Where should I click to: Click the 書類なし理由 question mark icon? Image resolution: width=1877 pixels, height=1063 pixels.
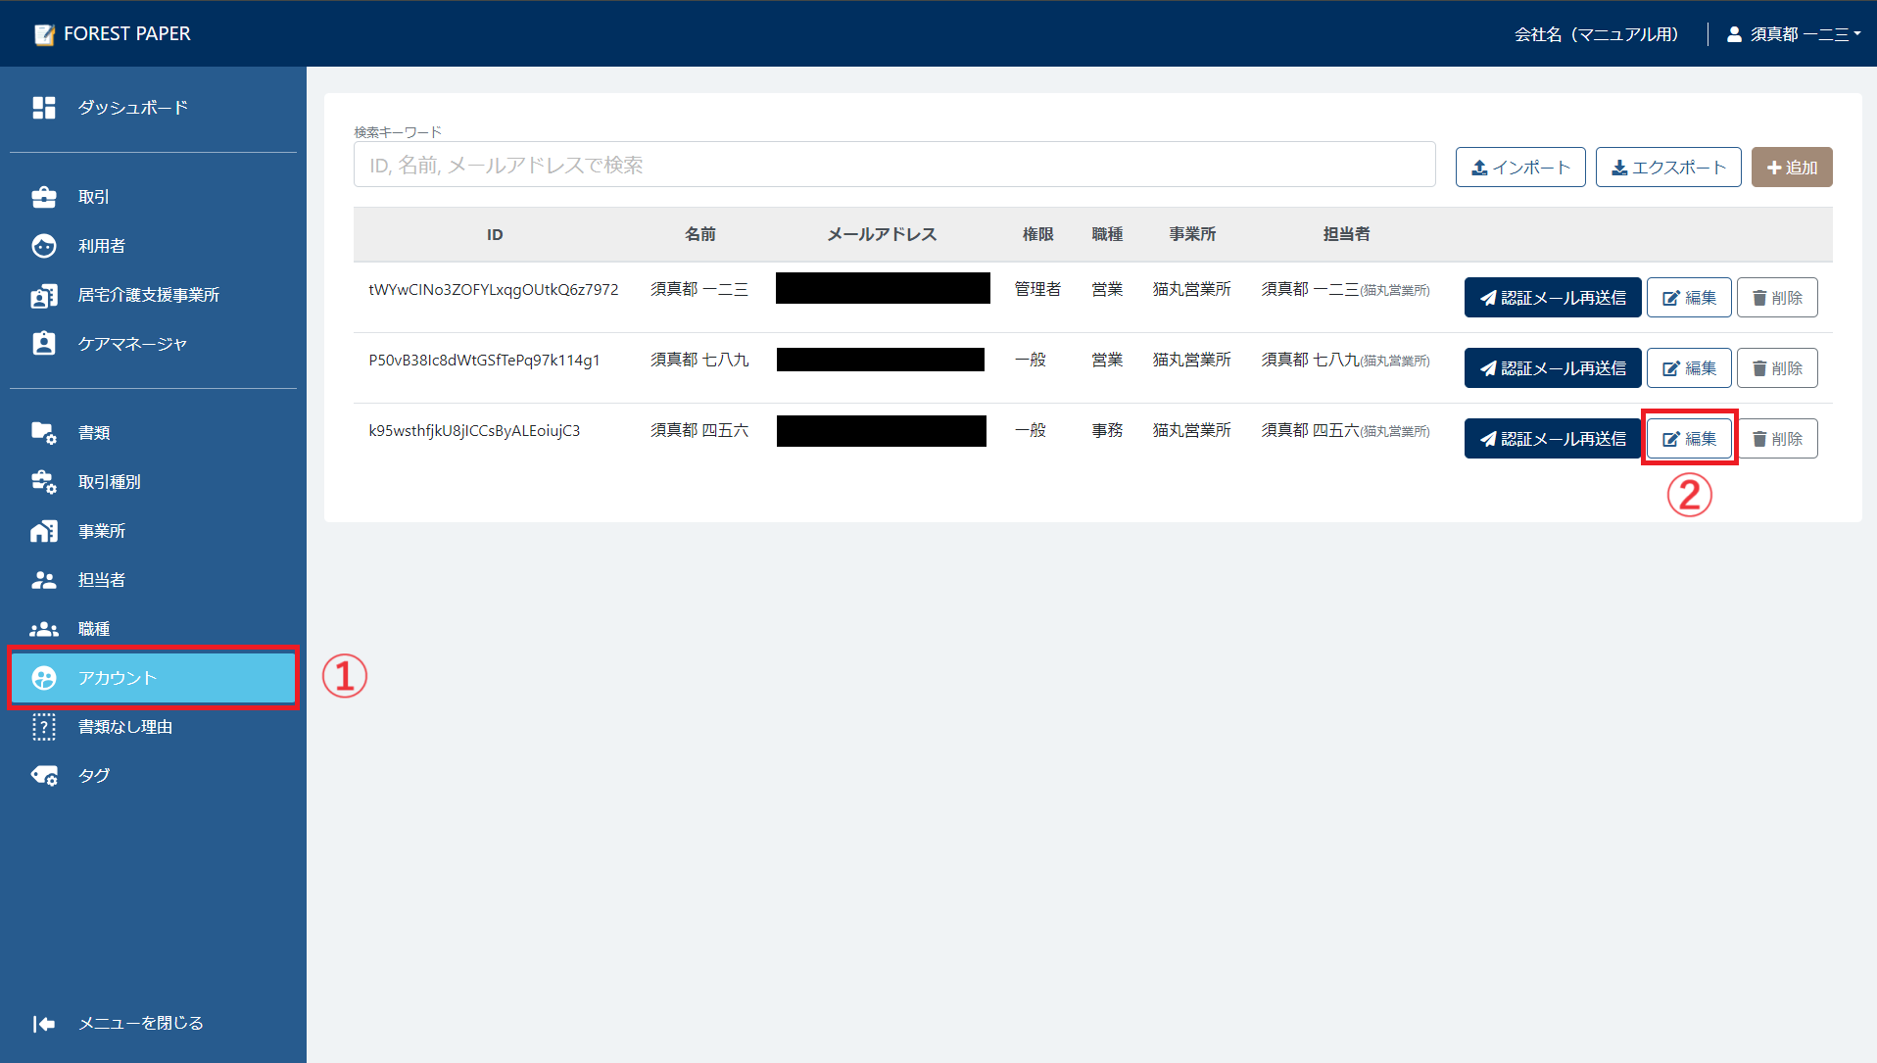[x=44, y=727]
